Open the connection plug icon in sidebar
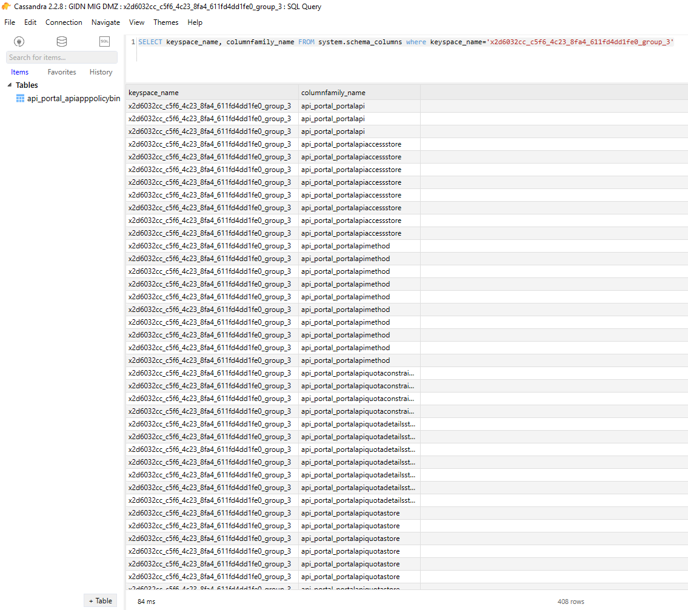Image resolution: width=688 pixels, height=610 pixels. (19, 42)
